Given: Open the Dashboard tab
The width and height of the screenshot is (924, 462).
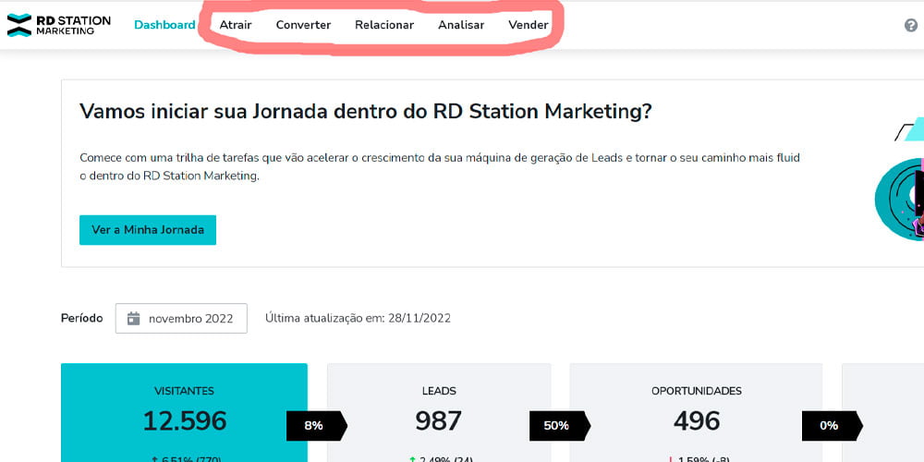Looking at the screenshot, I should click(164, 25).
